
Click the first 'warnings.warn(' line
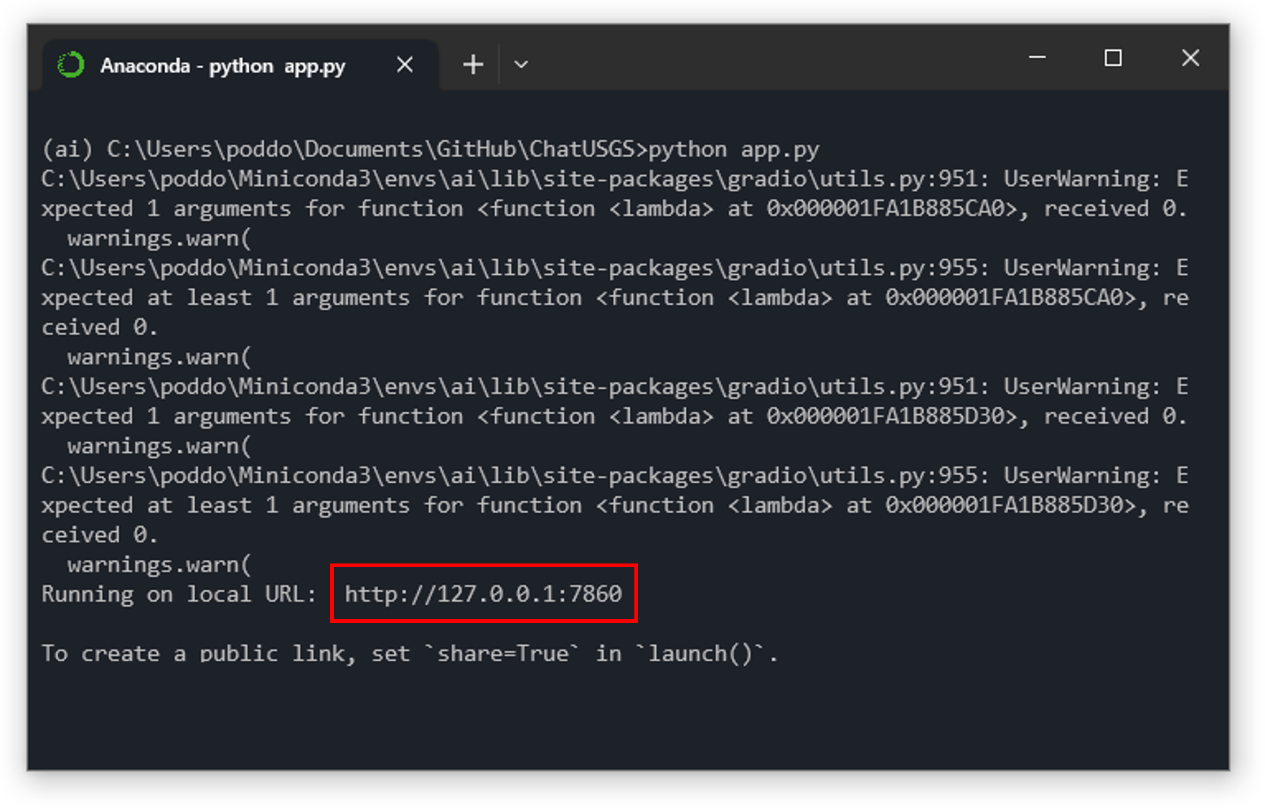pyautogui.click(x=159, y=239)
